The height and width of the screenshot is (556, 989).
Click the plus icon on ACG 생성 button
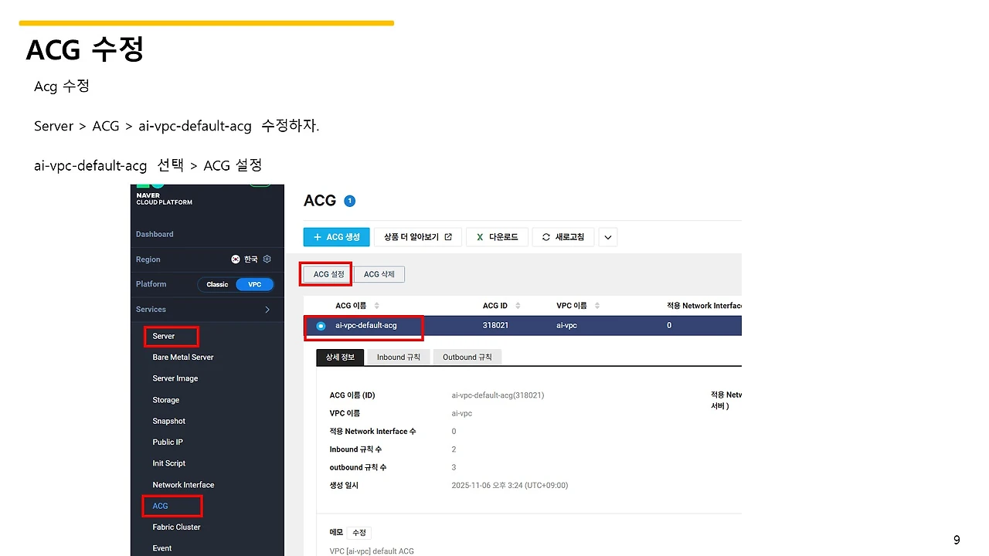pyautogui.click(x=318, y=236)
